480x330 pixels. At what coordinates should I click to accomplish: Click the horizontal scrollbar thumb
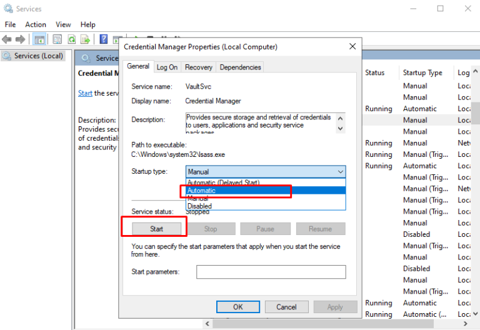pos(323,324)
